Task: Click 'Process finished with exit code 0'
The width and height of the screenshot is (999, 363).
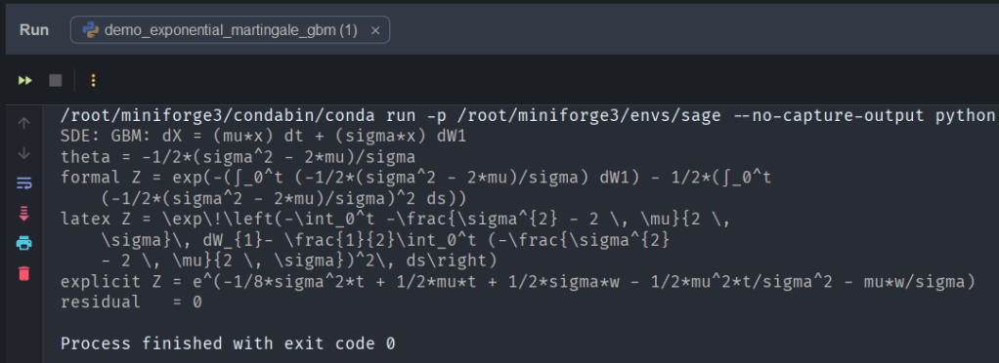Action: point(228,343)
